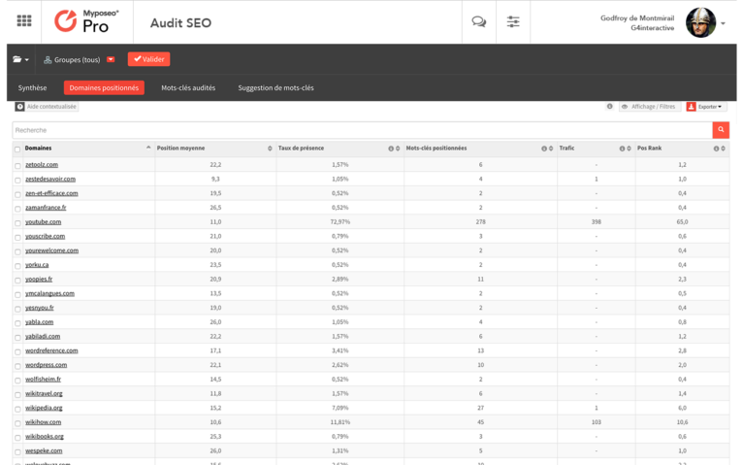Click the 10,6 Pos Rank value for wikihow.com
The height and width of the screenshot is (465, 743).
682,422
